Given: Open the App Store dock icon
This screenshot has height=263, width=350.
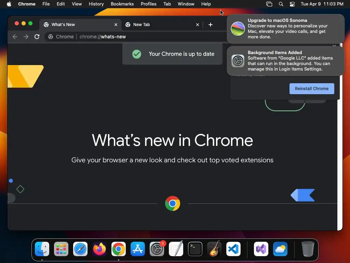Looking at the screenshot, I should 138,249.
